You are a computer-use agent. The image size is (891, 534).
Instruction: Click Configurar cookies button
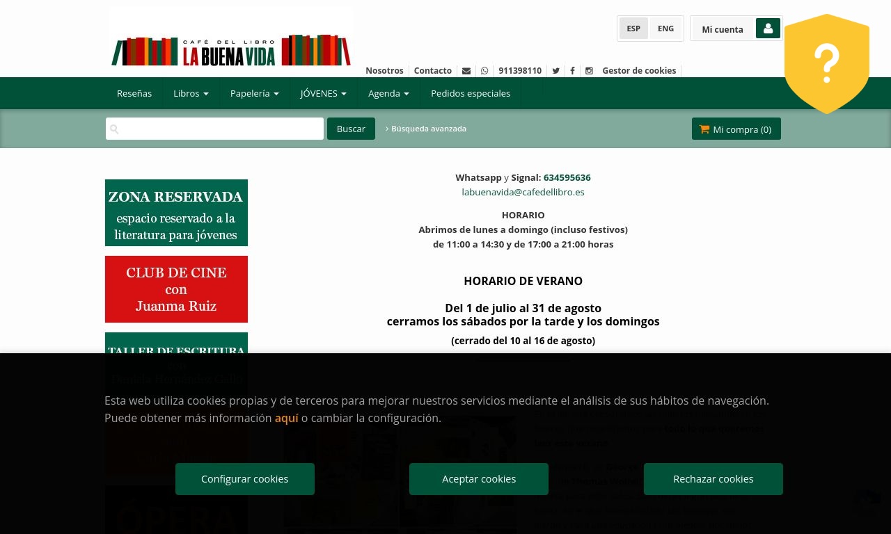(x=245, y=479)
